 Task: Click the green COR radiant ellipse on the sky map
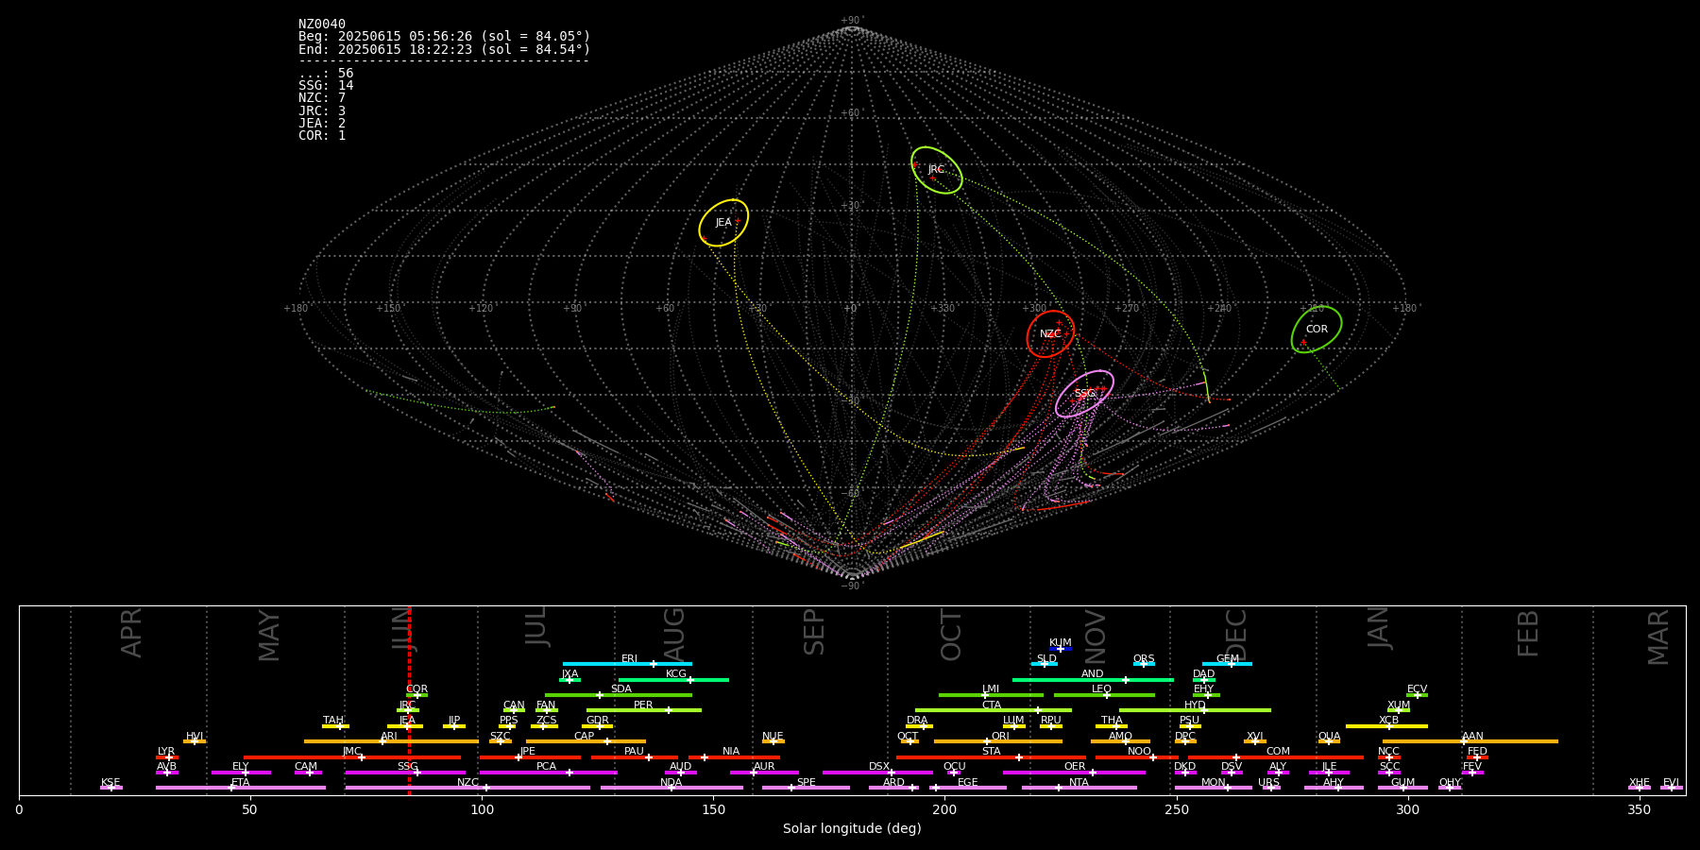[x=1317, y=329]
